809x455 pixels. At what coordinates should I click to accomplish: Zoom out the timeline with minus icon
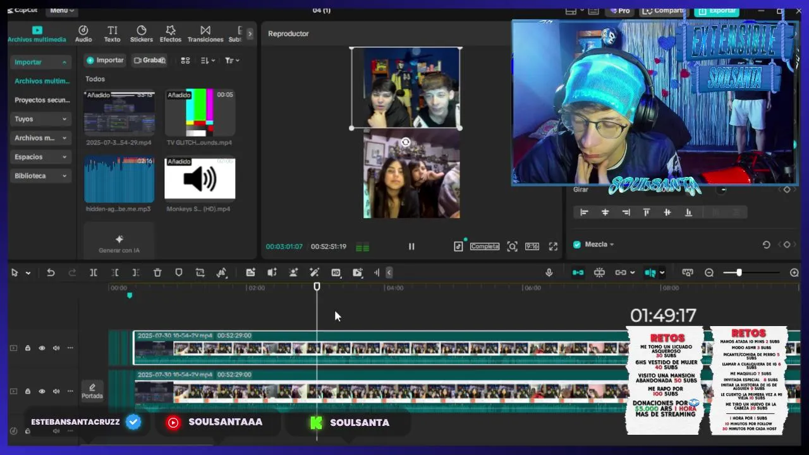click(709, 272)
